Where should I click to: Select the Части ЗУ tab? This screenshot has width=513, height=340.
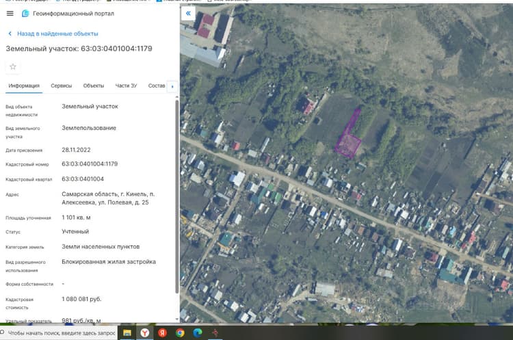coord(126,86)
